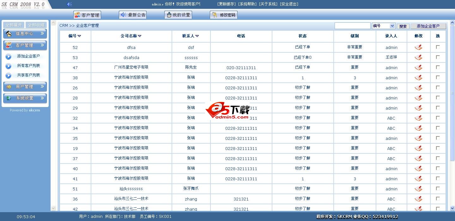Click the 全部收缩 button
The height and width of the screenshot is (221, 455).
[36, 25]
